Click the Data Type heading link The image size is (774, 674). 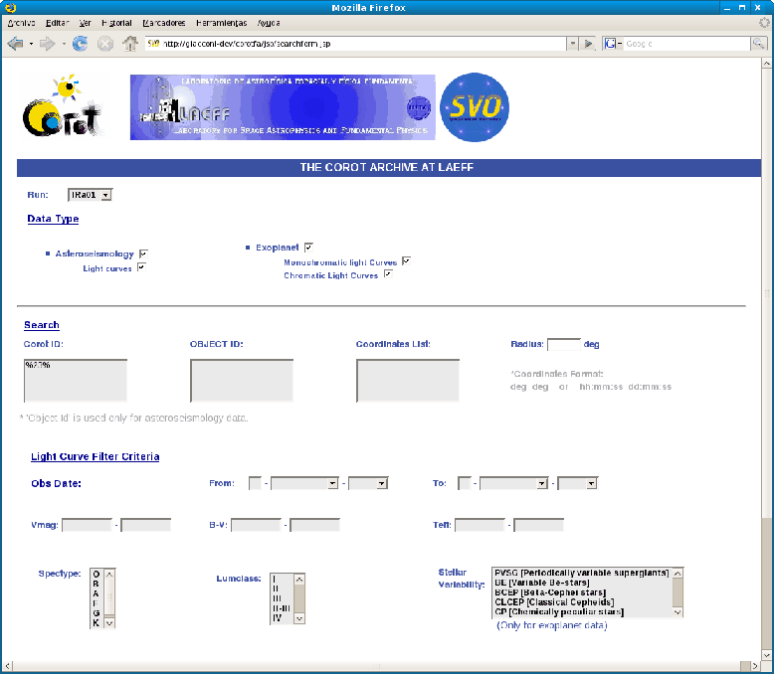click(53, 219)
